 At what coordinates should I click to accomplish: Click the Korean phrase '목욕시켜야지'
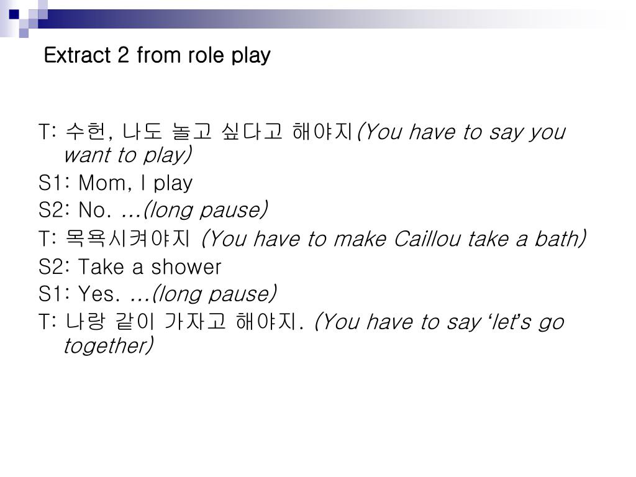127,238
